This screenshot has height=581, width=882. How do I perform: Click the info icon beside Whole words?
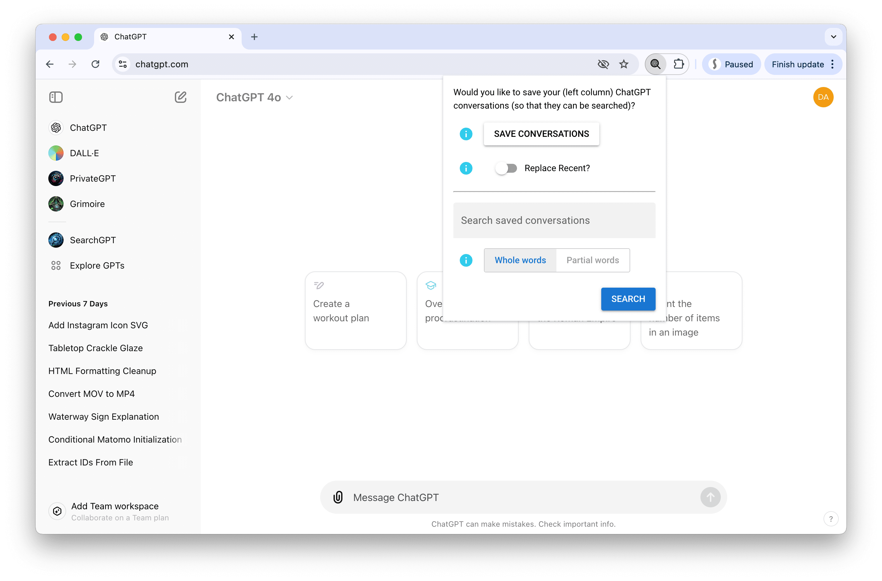[x=466, y=260]
